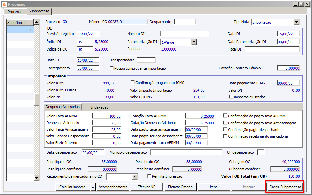The image size is (312, 195).
Task: Click the Itens button
Action: point(214,187)
